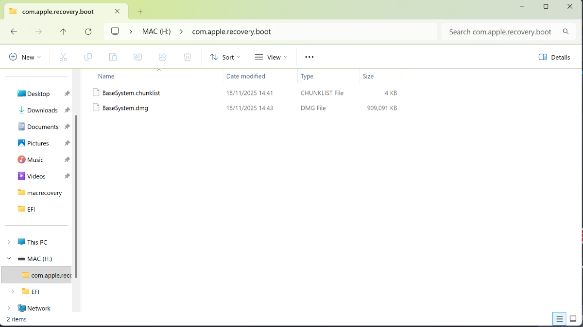Viewport: 583px width, 327px height.
Task: Go back with the left arrow
Action: [x=14, y=31]
